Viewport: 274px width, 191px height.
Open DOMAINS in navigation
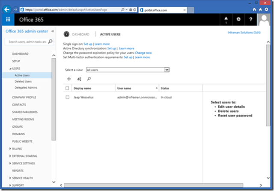[x=18, y=134]
